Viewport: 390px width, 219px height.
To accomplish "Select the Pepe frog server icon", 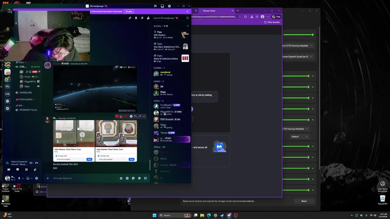I will point(7,79).
